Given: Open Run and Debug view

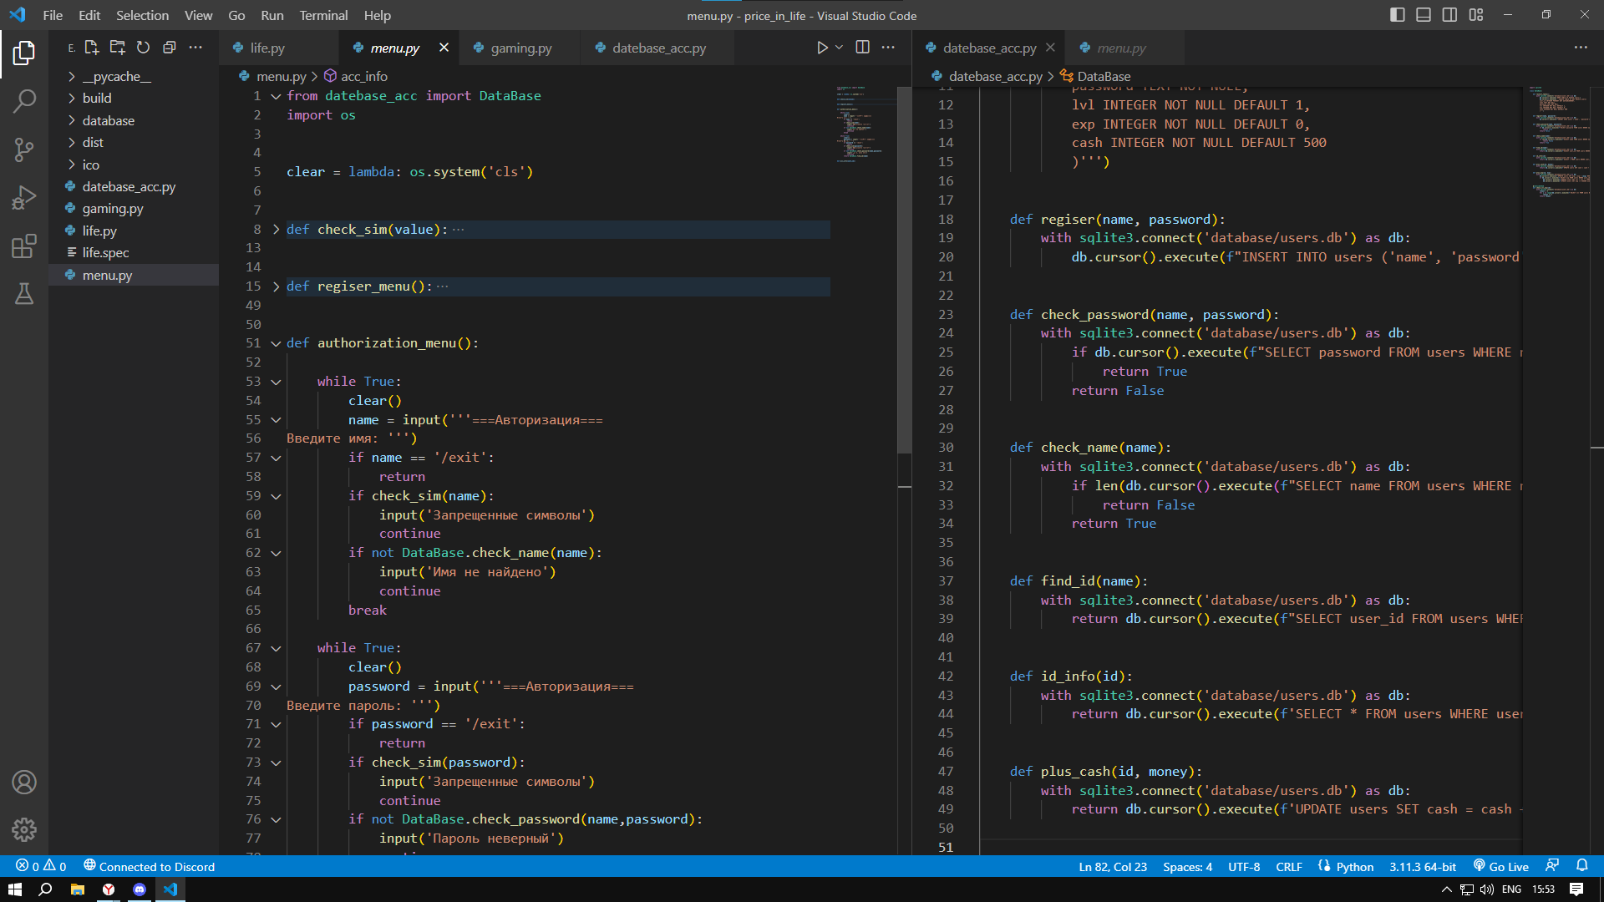Looking at the screenshot, I should coord(24,198).
